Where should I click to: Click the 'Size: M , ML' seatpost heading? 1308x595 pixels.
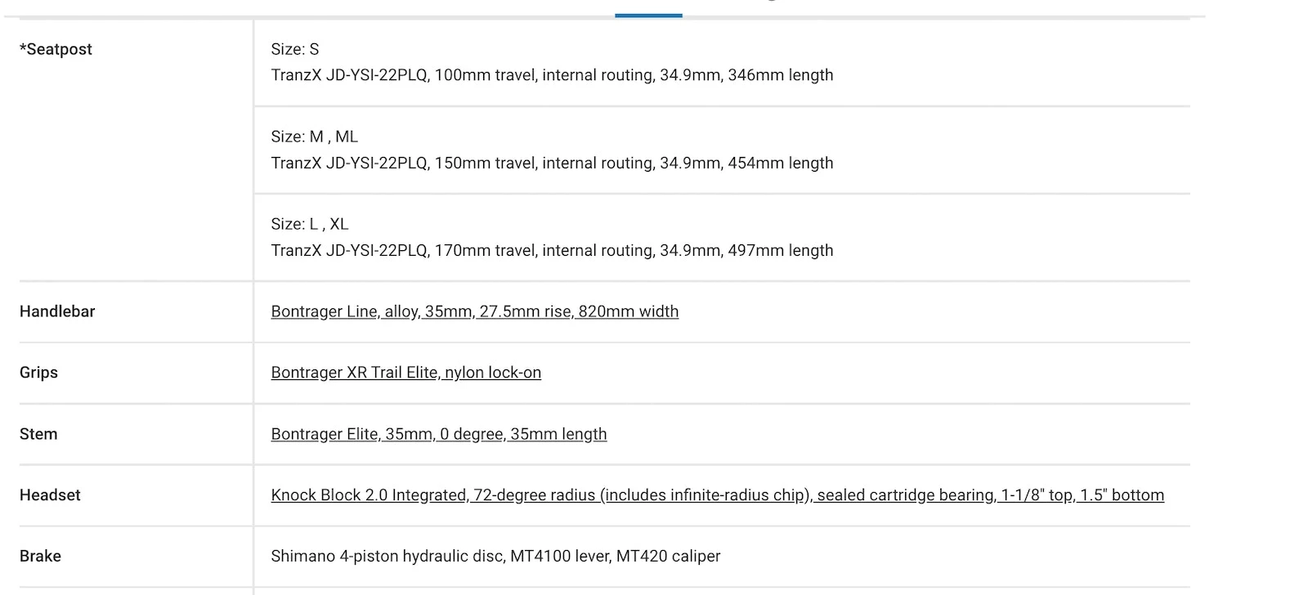tap(315, 136)
